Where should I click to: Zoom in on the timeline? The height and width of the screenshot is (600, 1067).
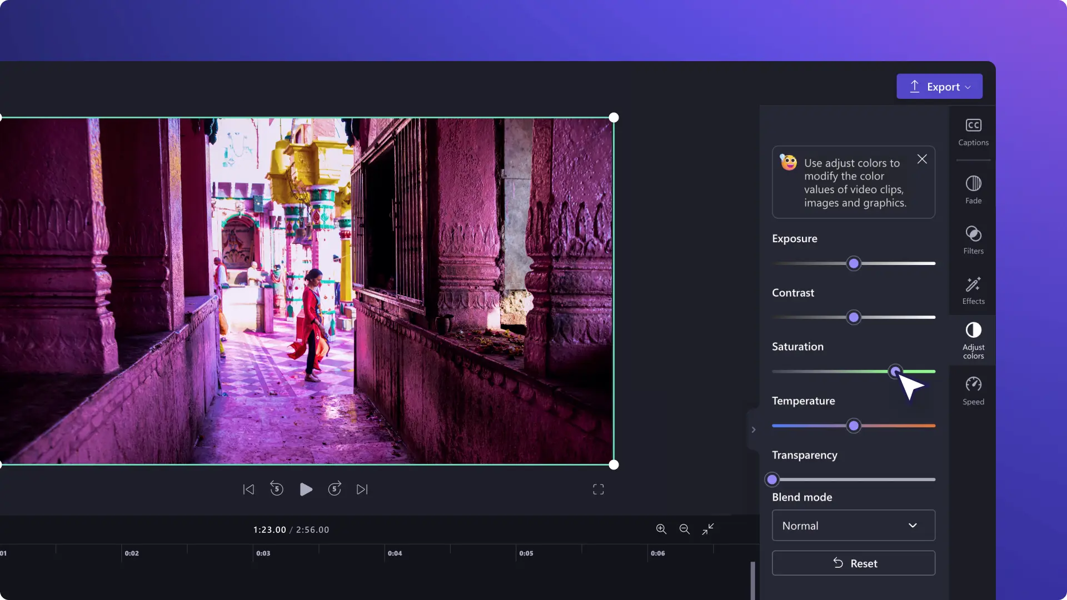click(661, 529)
